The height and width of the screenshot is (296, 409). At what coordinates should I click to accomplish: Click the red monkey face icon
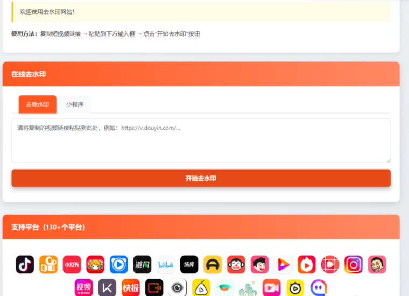236,264
